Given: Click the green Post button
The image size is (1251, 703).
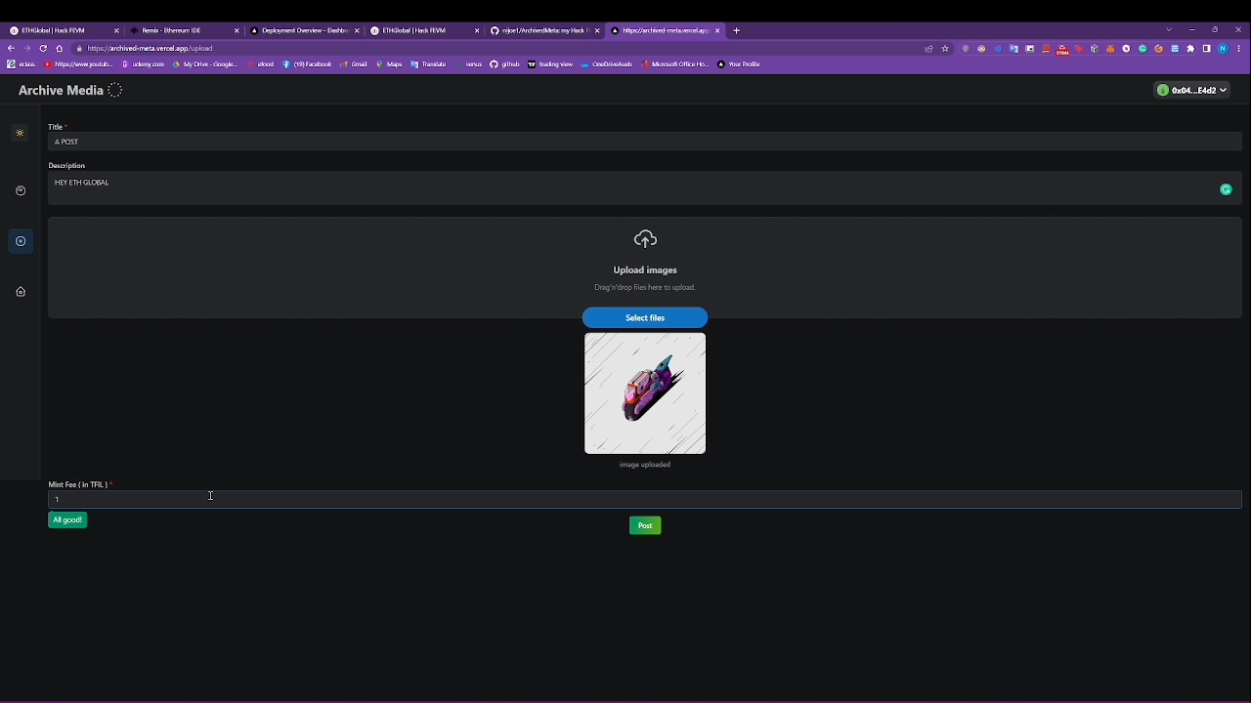Looking at the screenshot, I should point(645,525).
